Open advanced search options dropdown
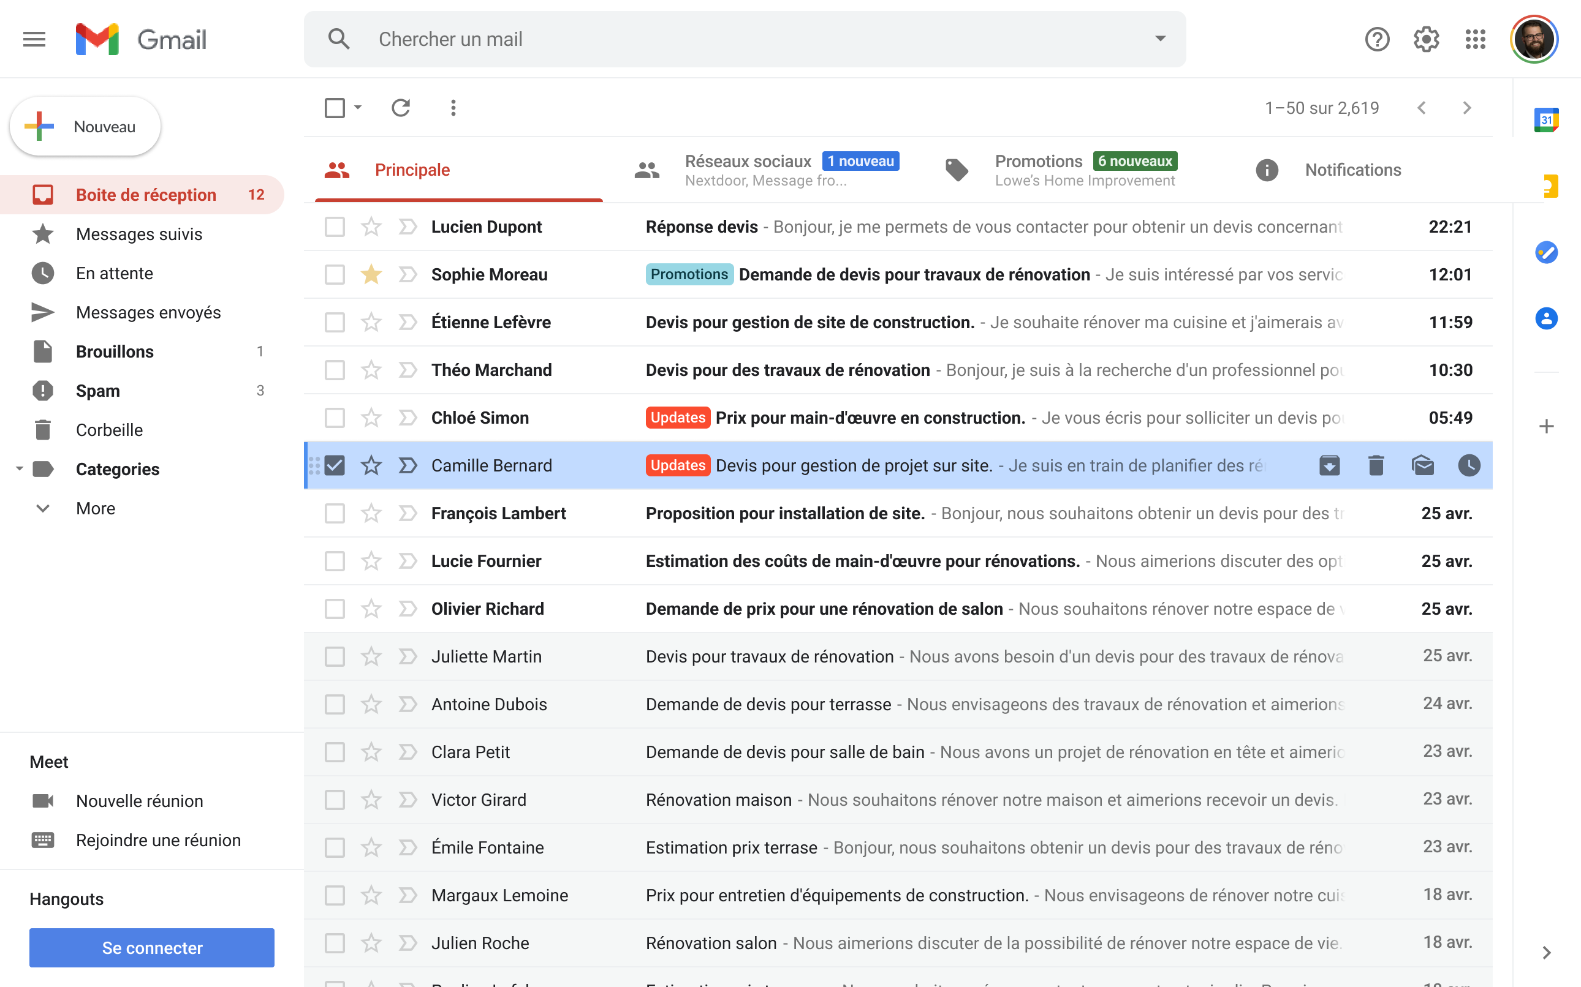 click(1159, 39)
